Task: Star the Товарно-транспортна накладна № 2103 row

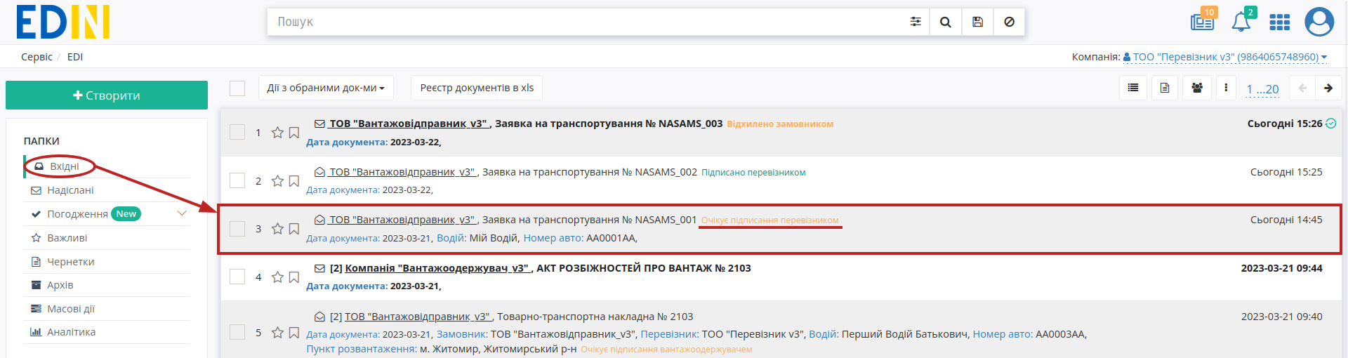Action: point(278,333)
